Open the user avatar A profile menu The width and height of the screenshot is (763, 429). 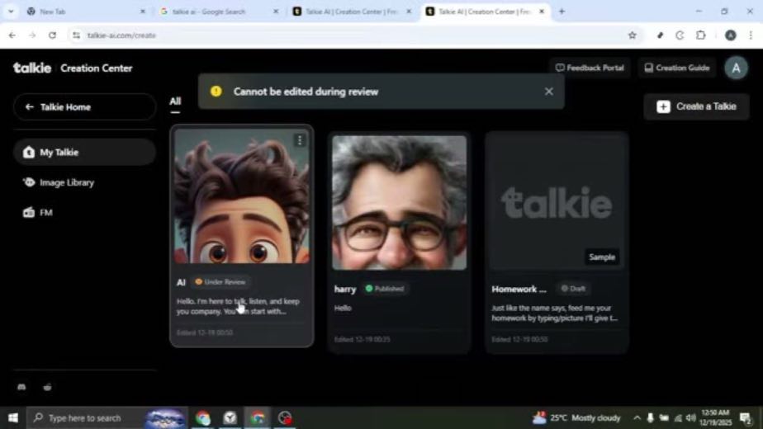coord(736,68)
